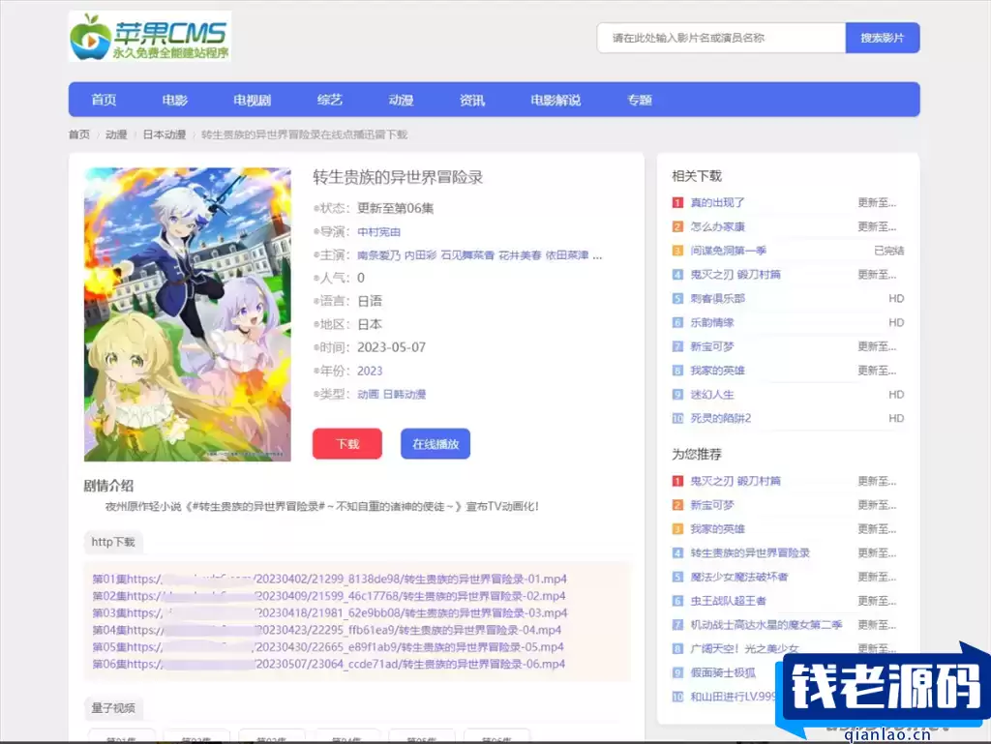This screenshot has width=991, height=744.
Task: Open the 电影 navigation tab
Action: [x=175, y=100]
